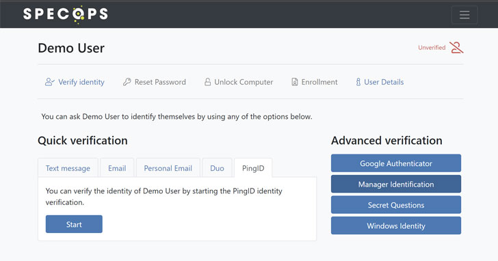Select the Text message tab
The image size is (498, 261).
click(x=68, y=168)
